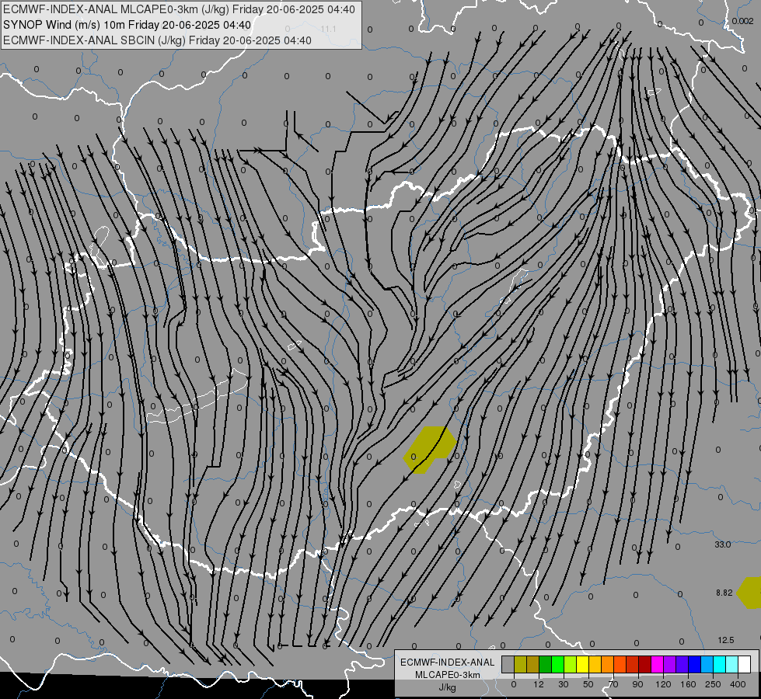The height and width of the screenshot is (699, 761).
Task: Select the pale cyan legend swatch
Action: click(x=732, y=664)
